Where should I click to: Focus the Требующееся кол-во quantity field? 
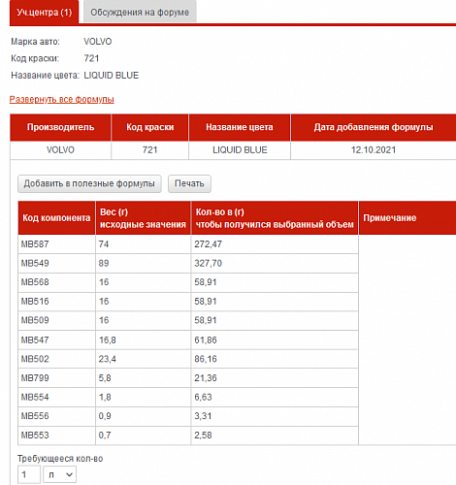[x=29, y=474]
